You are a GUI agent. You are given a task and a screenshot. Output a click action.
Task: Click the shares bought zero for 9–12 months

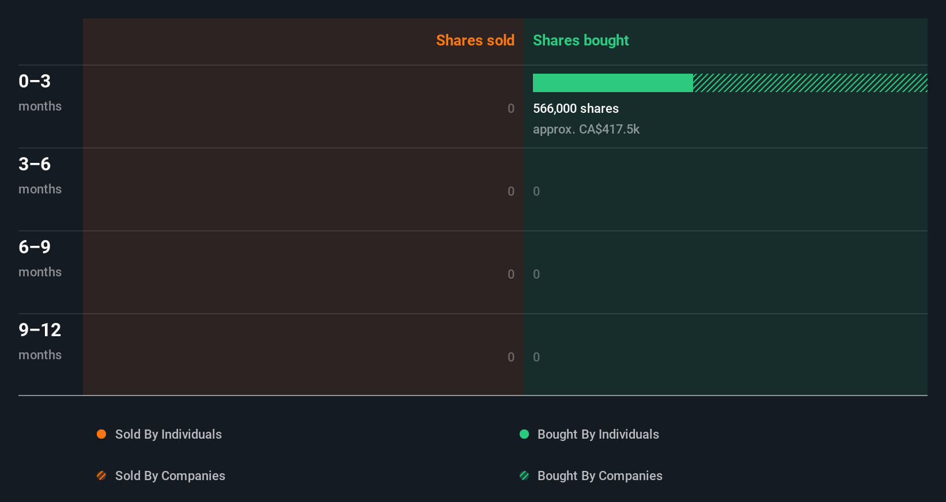536,357
